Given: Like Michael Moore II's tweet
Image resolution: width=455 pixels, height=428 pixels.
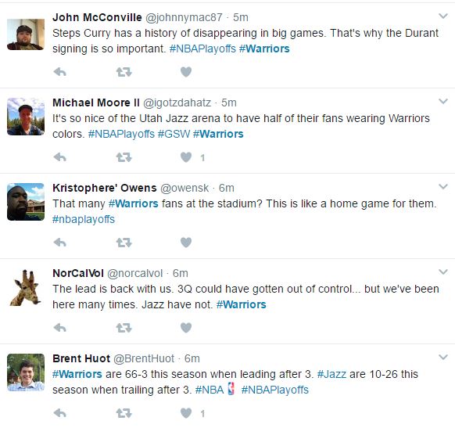Looking at the screenshot, I should click(186, 157).
